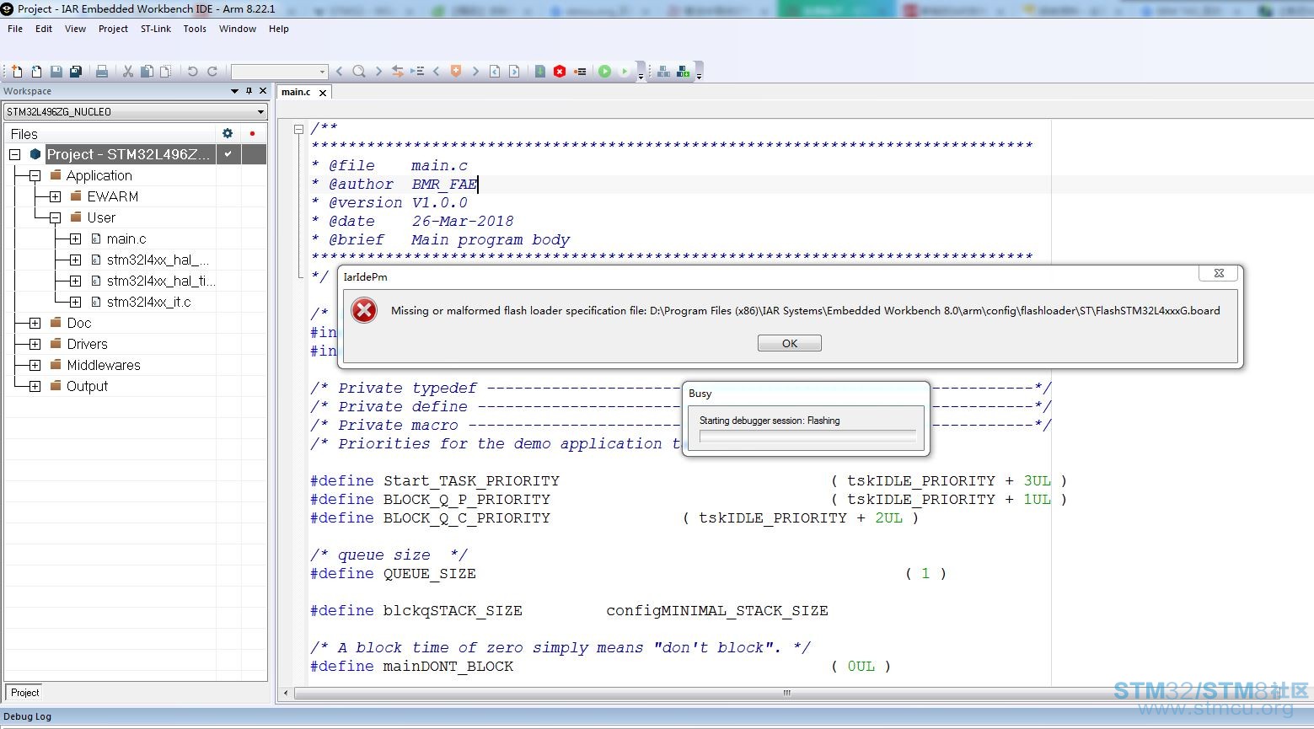Collapse the User folder

[55, 217]
